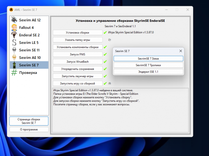Screen dimensions: 209x156
Task: Open folder icon beside Указать папку игры
Action: pyautogui.click(x=110, y=40)
